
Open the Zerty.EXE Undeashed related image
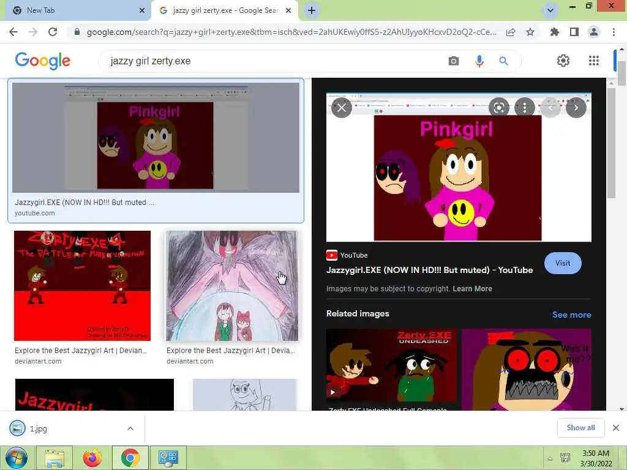click(391, 365)
